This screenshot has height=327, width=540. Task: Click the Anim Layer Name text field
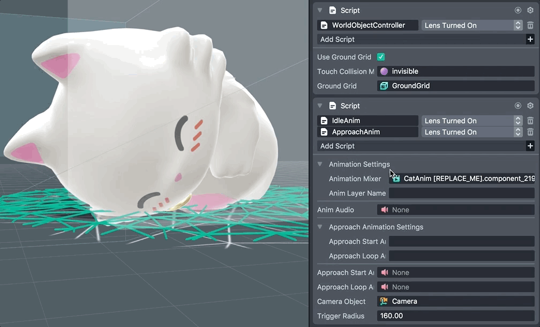(461, 193)
